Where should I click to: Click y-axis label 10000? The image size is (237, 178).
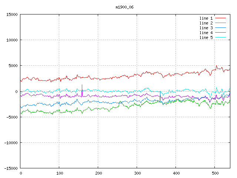tap(12, 40)
